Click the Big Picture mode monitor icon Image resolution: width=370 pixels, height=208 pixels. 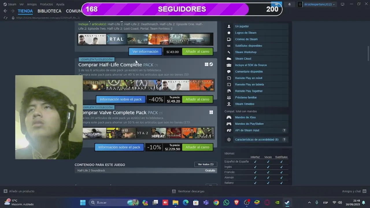pos(343,4)
